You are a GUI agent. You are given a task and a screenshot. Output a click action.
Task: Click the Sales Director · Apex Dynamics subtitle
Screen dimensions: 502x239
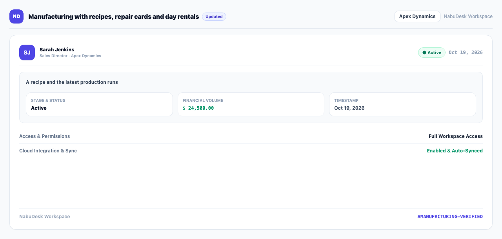pyautogui.click(x=70, y=56)
